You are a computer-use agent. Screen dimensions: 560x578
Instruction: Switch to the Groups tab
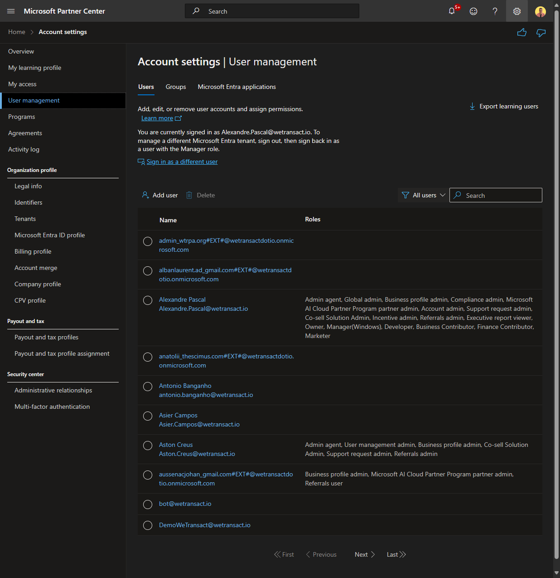pyautogui.click(x=176, y=87)
